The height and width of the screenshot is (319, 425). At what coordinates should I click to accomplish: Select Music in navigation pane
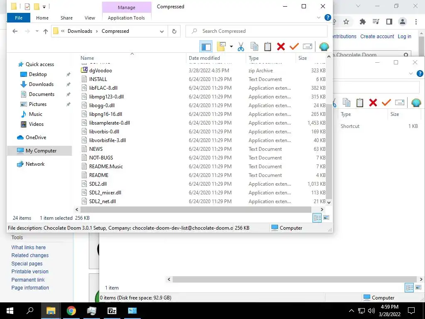click(x=36, y=114)
